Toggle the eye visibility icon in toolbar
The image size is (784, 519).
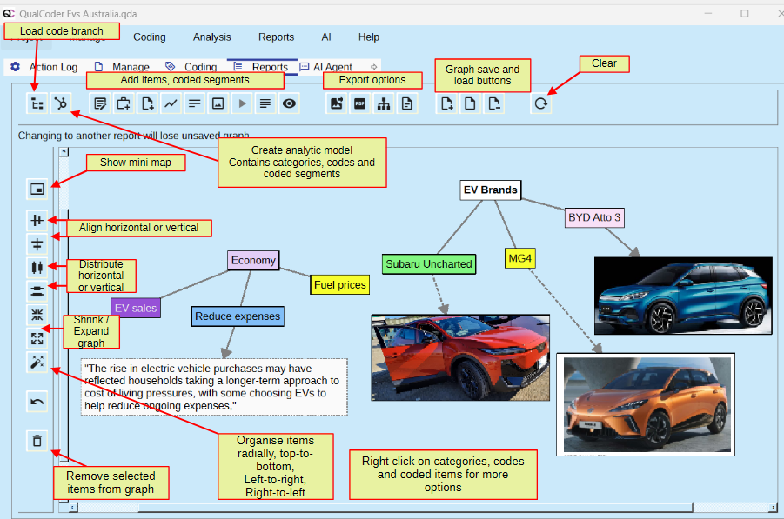click(289, 103)
